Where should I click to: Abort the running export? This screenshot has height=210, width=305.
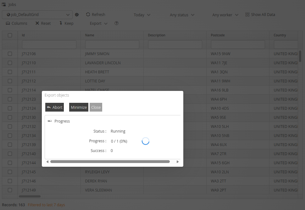click(x=54, y=107)
